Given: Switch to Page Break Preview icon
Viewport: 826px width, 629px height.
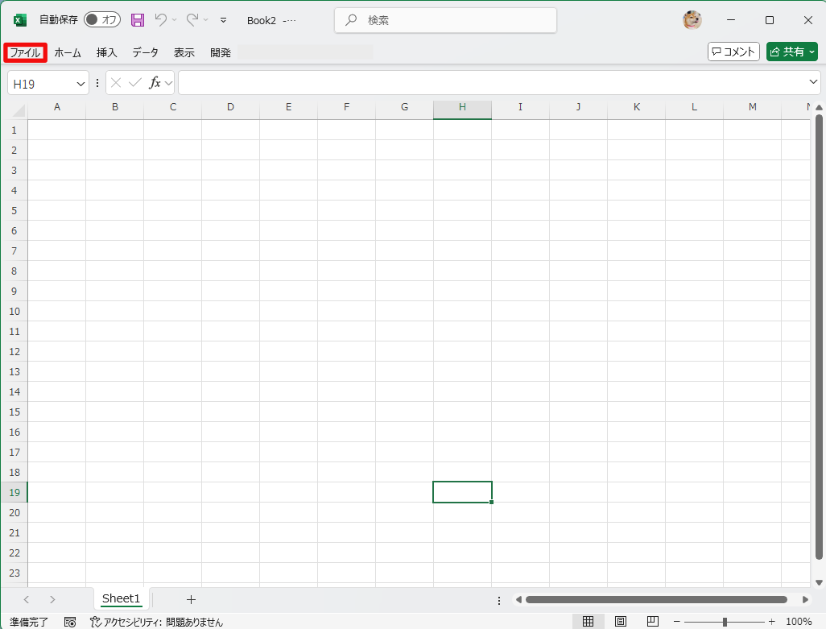Looking at the screenshot, I should (653, 621).
